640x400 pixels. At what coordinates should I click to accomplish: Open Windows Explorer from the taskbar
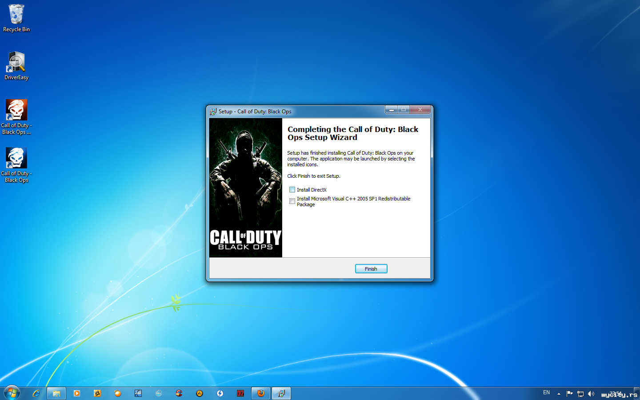pos(56,393)
